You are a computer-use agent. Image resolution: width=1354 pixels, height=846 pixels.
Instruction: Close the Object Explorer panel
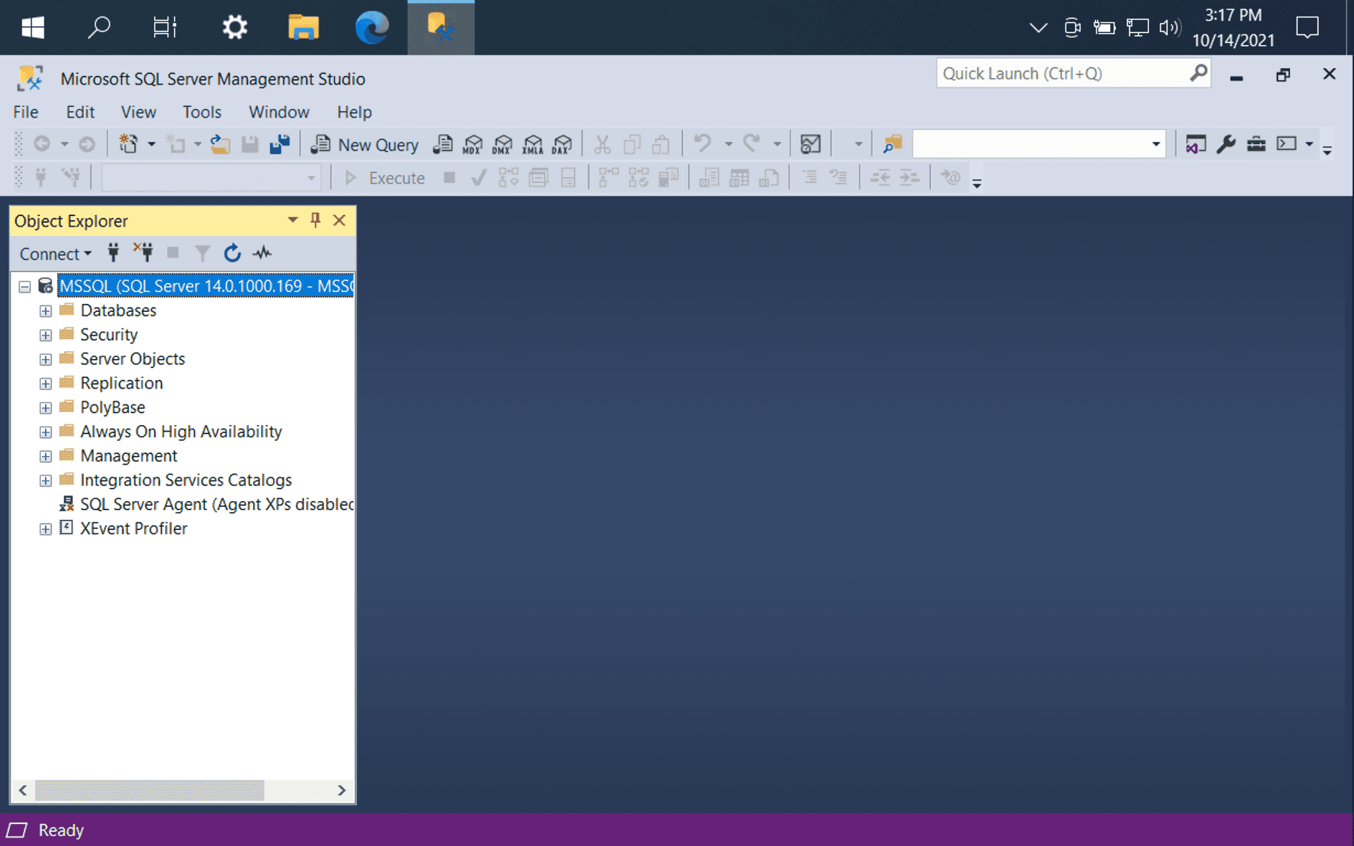[x=339, y=220]
